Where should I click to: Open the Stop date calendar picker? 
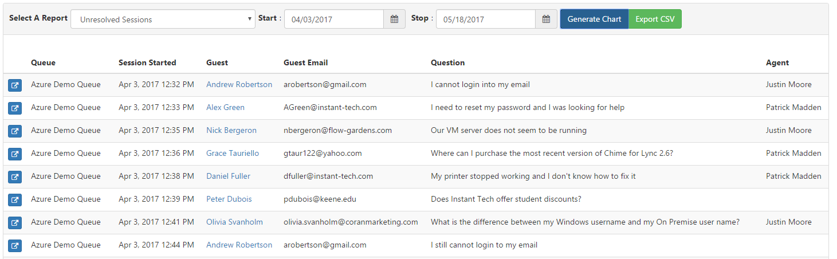(546, 19)
